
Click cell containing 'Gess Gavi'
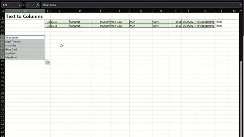point(25,49)
